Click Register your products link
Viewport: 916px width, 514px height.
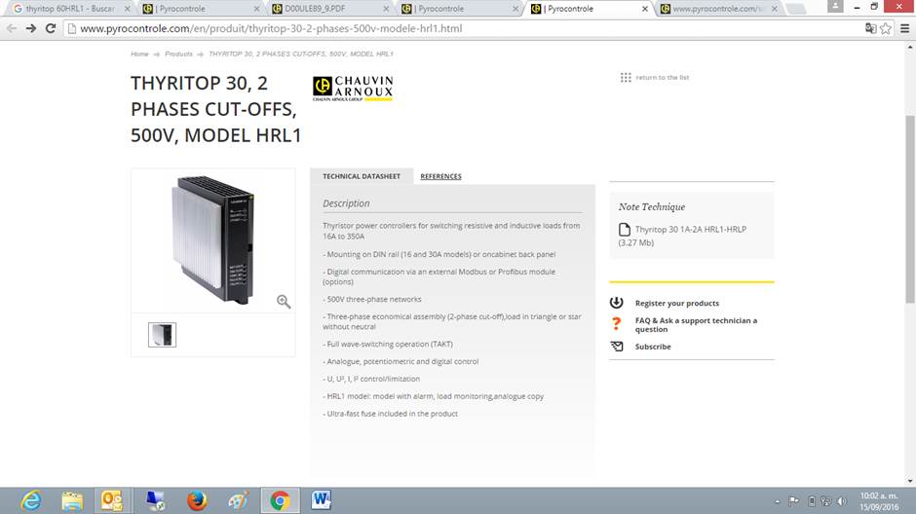(x=677, y=303)
